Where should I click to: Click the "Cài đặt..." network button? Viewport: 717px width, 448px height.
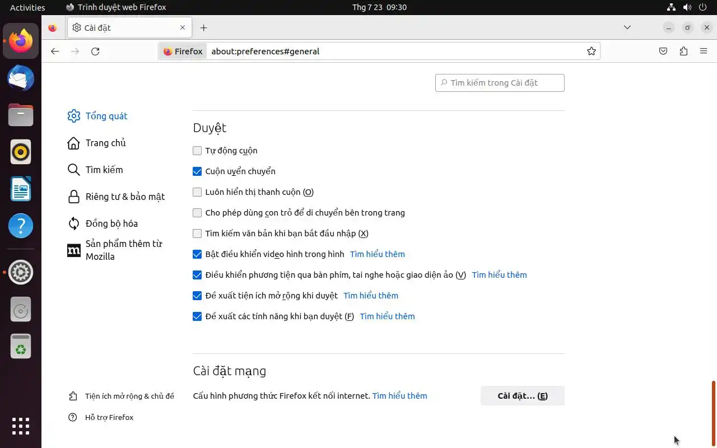[522, 396]
